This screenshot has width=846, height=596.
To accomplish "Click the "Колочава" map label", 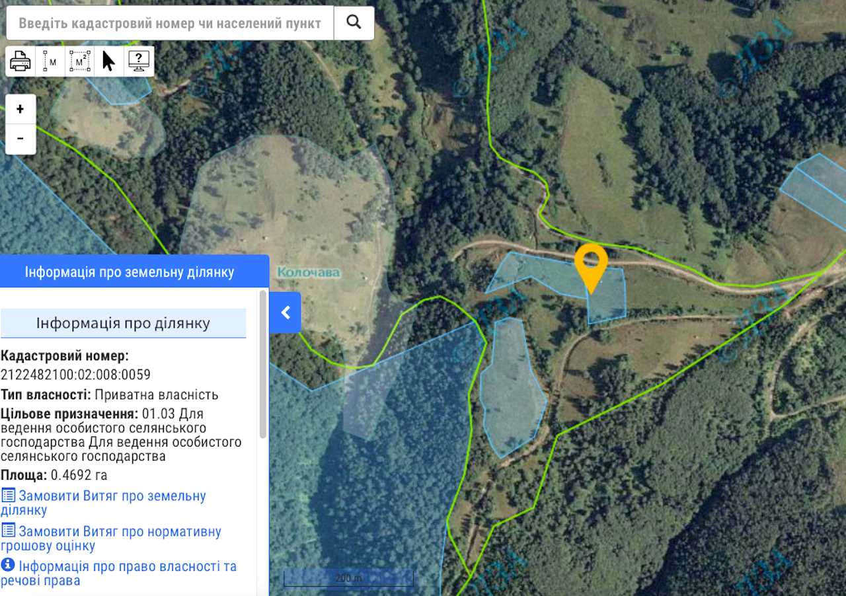I will point(309,272).
